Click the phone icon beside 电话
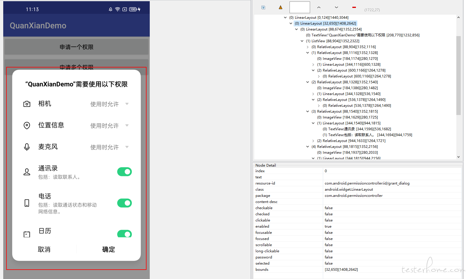This screenshot has width=466, height=279. tap(27, 203)
